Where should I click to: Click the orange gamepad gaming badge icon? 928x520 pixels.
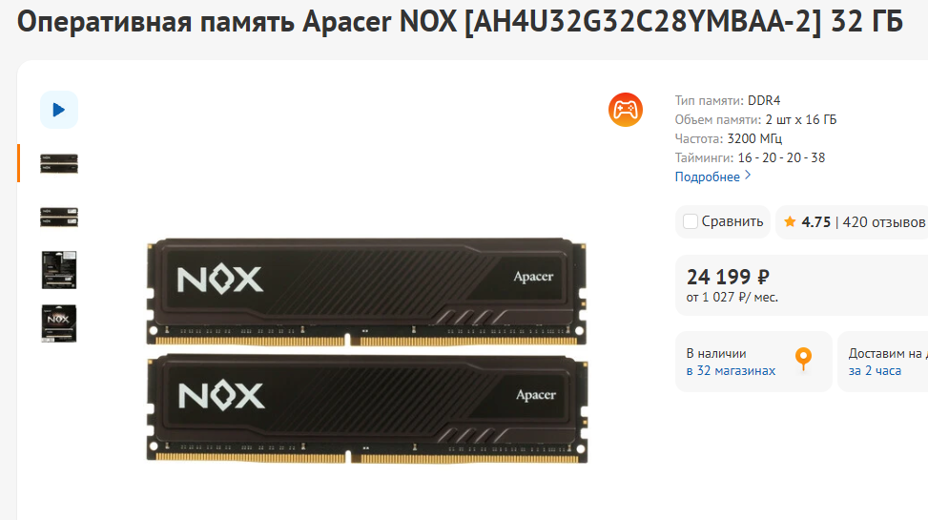[626, 110]
